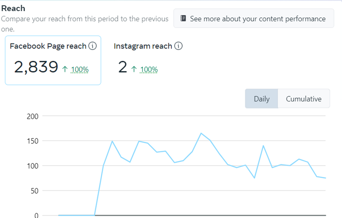Click the 50 label on the chart axis
The width and height of the screenshot is (342, 218).
[34, 191]
